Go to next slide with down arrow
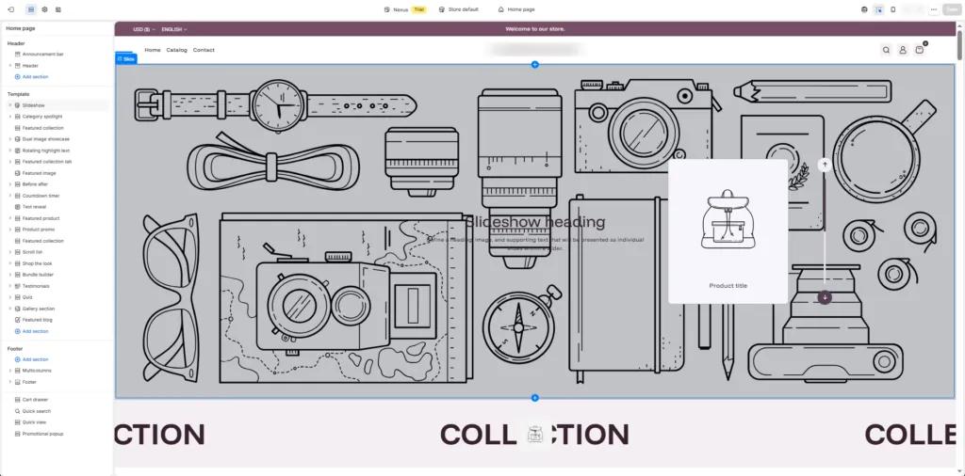 825,297
